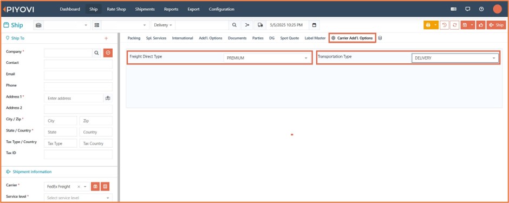Screen dimensions: 509x203
Task: Open the Shipments menu
Action: pos(145,9)
